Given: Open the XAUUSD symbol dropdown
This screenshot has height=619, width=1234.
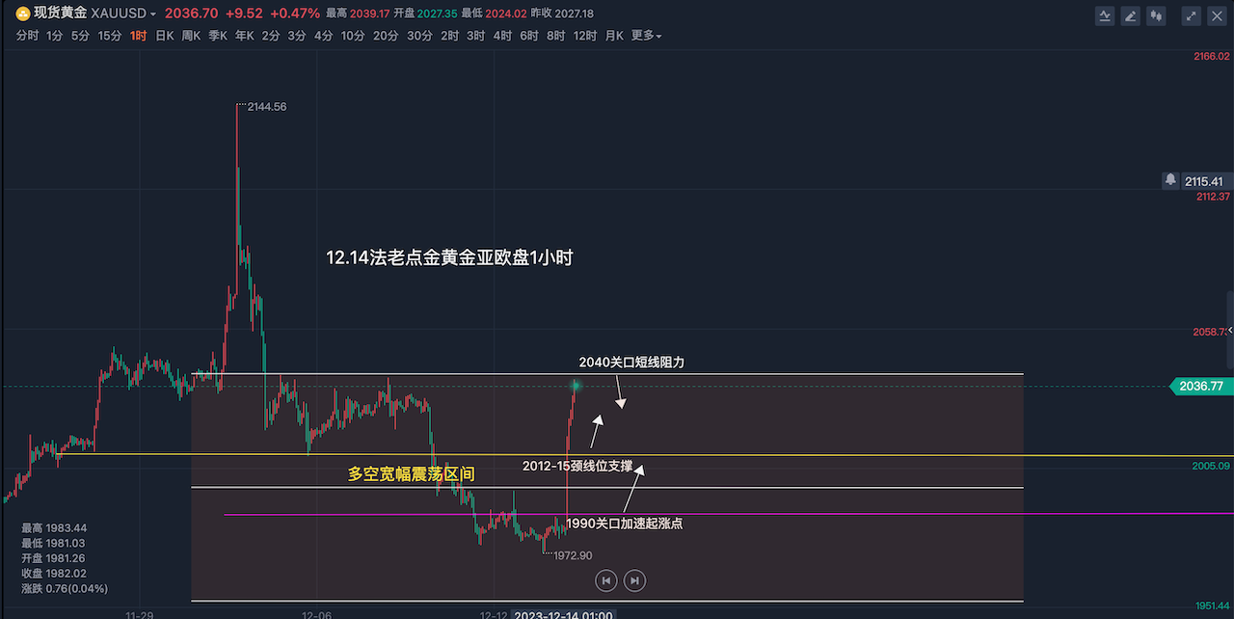Looking at the screenshot, I should tap(153, 14).
